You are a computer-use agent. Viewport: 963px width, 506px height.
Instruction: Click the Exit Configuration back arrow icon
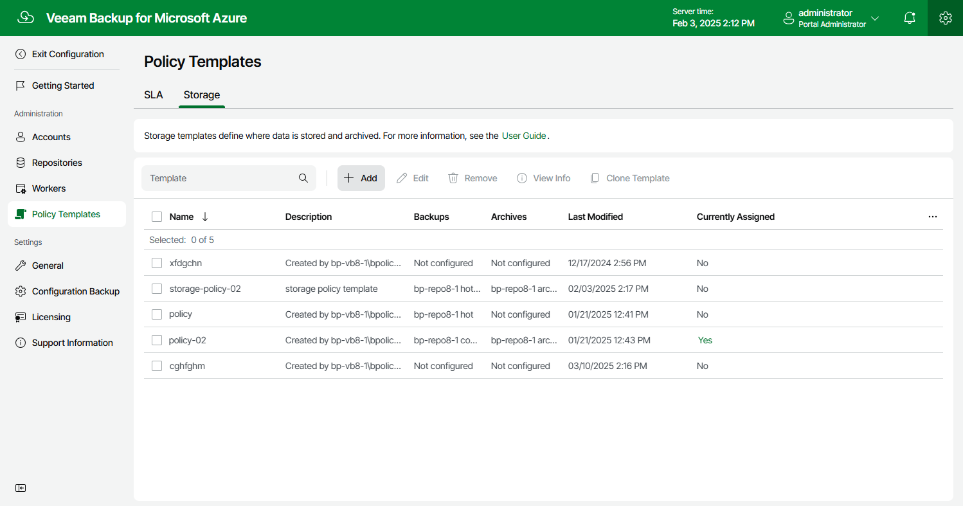coord(21,54)
